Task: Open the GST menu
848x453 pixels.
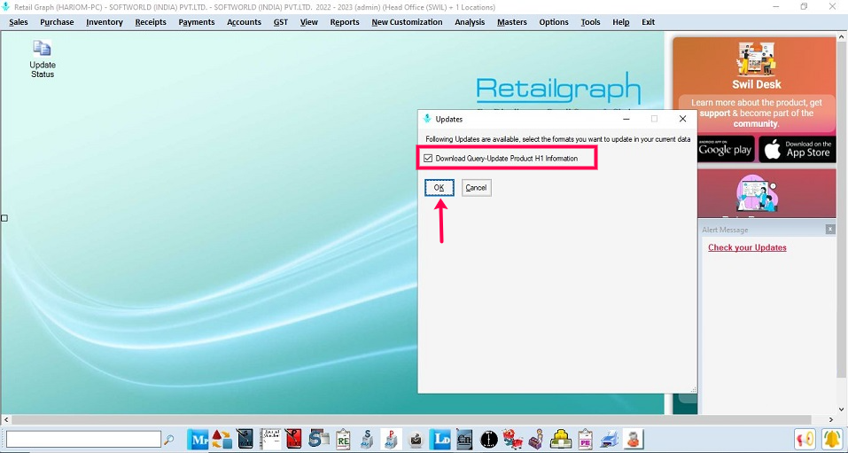Action: pos(281,22)
